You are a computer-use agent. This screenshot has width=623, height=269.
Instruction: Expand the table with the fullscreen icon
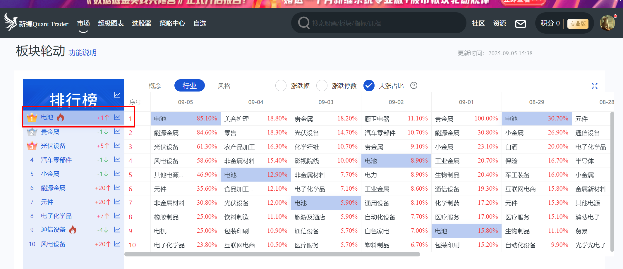tap(595, 86)
